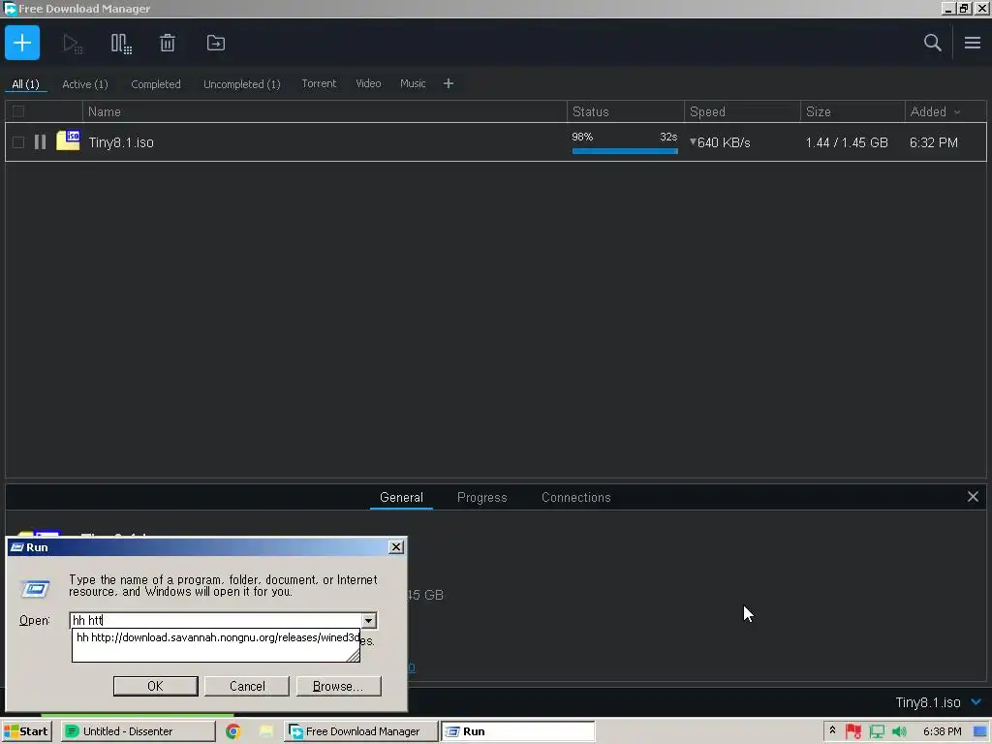Click the Run dialog program icon
992x744 pixels.
click(x=36, y=589)
